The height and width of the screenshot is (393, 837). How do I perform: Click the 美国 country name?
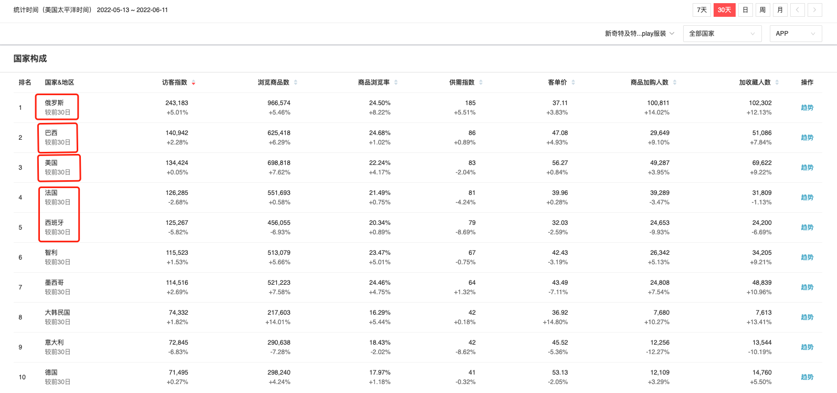point(51,163)
